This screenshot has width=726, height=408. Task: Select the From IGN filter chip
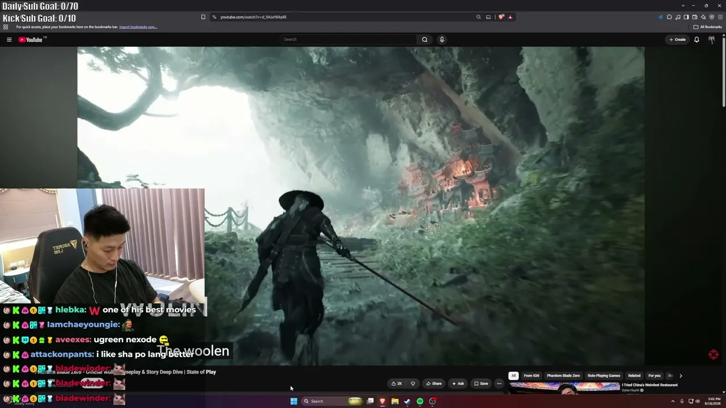(531, 376)
